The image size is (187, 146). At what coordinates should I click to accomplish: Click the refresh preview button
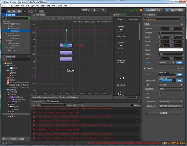(x=103, y=10)
